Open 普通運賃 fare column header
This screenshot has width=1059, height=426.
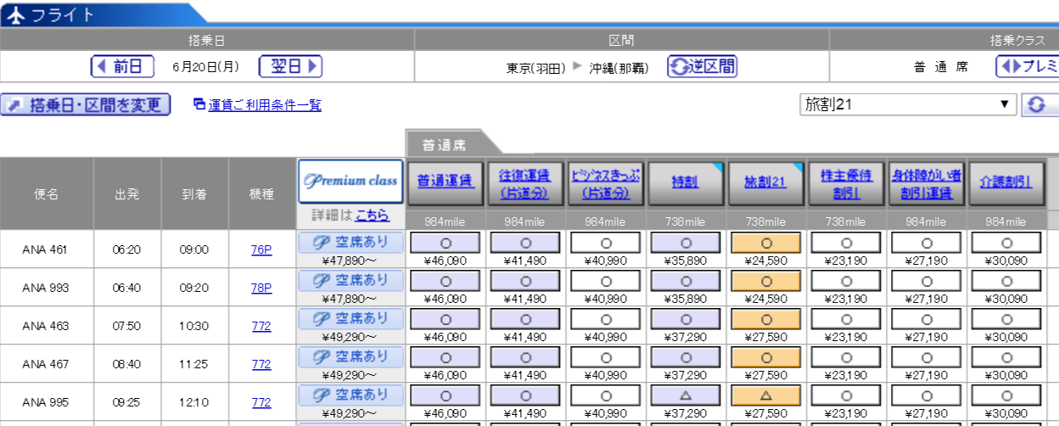[x=445, y=182]
